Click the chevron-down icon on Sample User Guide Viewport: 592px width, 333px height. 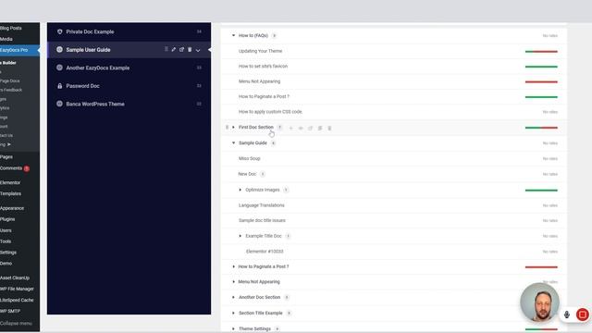[198, 50]
